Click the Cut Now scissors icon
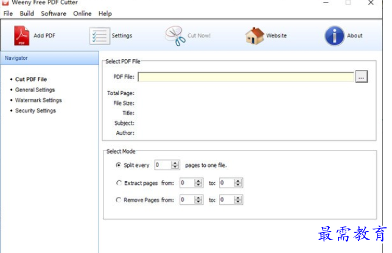The height and width of the screenshot is (253, 392). [175, 36]
